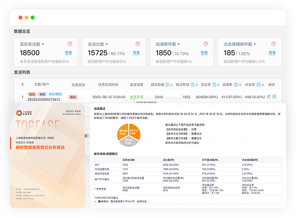Click 查看 link on 实际发送数 card
The height and width of the screenshot is (218, 296).
point(68,53)
